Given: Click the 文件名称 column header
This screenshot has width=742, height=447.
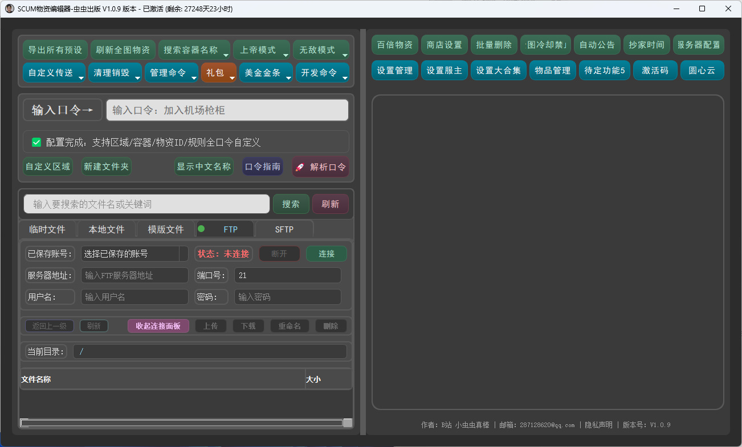Looking at the screenshot, I should (162, 379).
